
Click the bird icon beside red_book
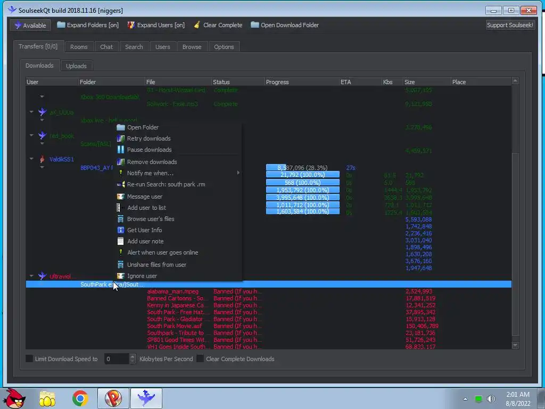point(43,135)
